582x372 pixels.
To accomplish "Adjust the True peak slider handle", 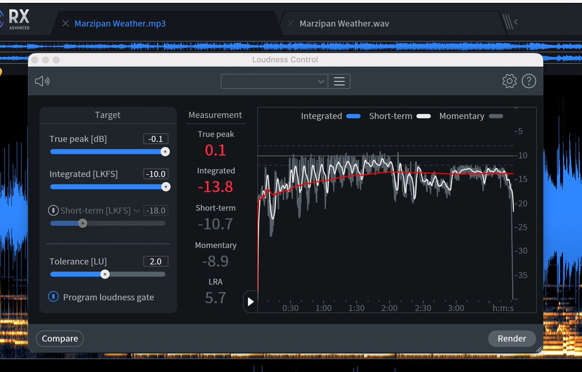I will point(165,152).
